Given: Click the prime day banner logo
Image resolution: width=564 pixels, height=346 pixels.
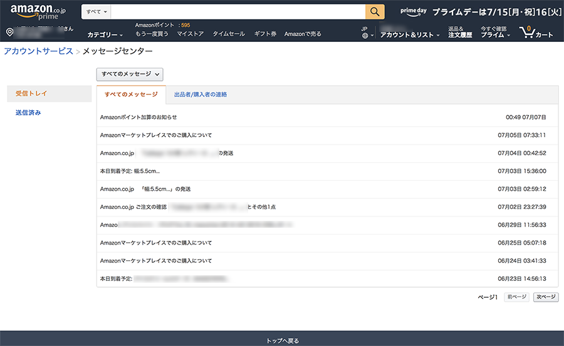Looking at the screenshot, I should coord(414,12).
